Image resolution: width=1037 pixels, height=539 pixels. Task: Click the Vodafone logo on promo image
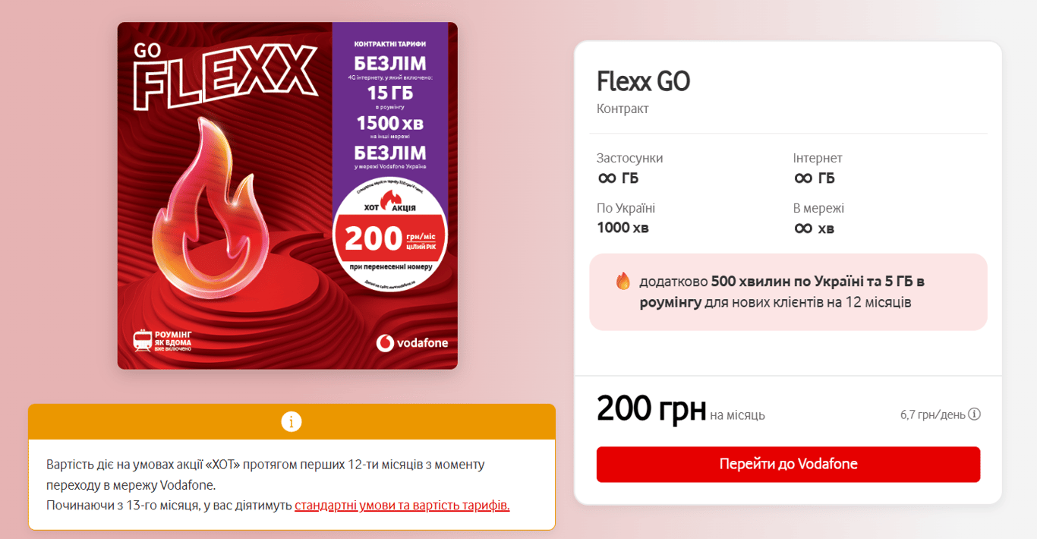point(412,343)
